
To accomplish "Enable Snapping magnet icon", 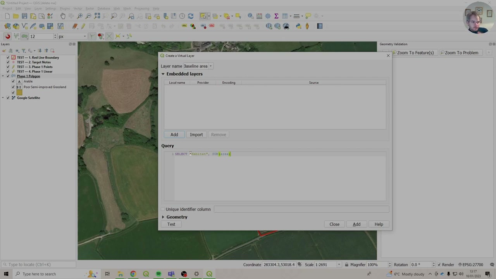I will (x=7, y=36).
